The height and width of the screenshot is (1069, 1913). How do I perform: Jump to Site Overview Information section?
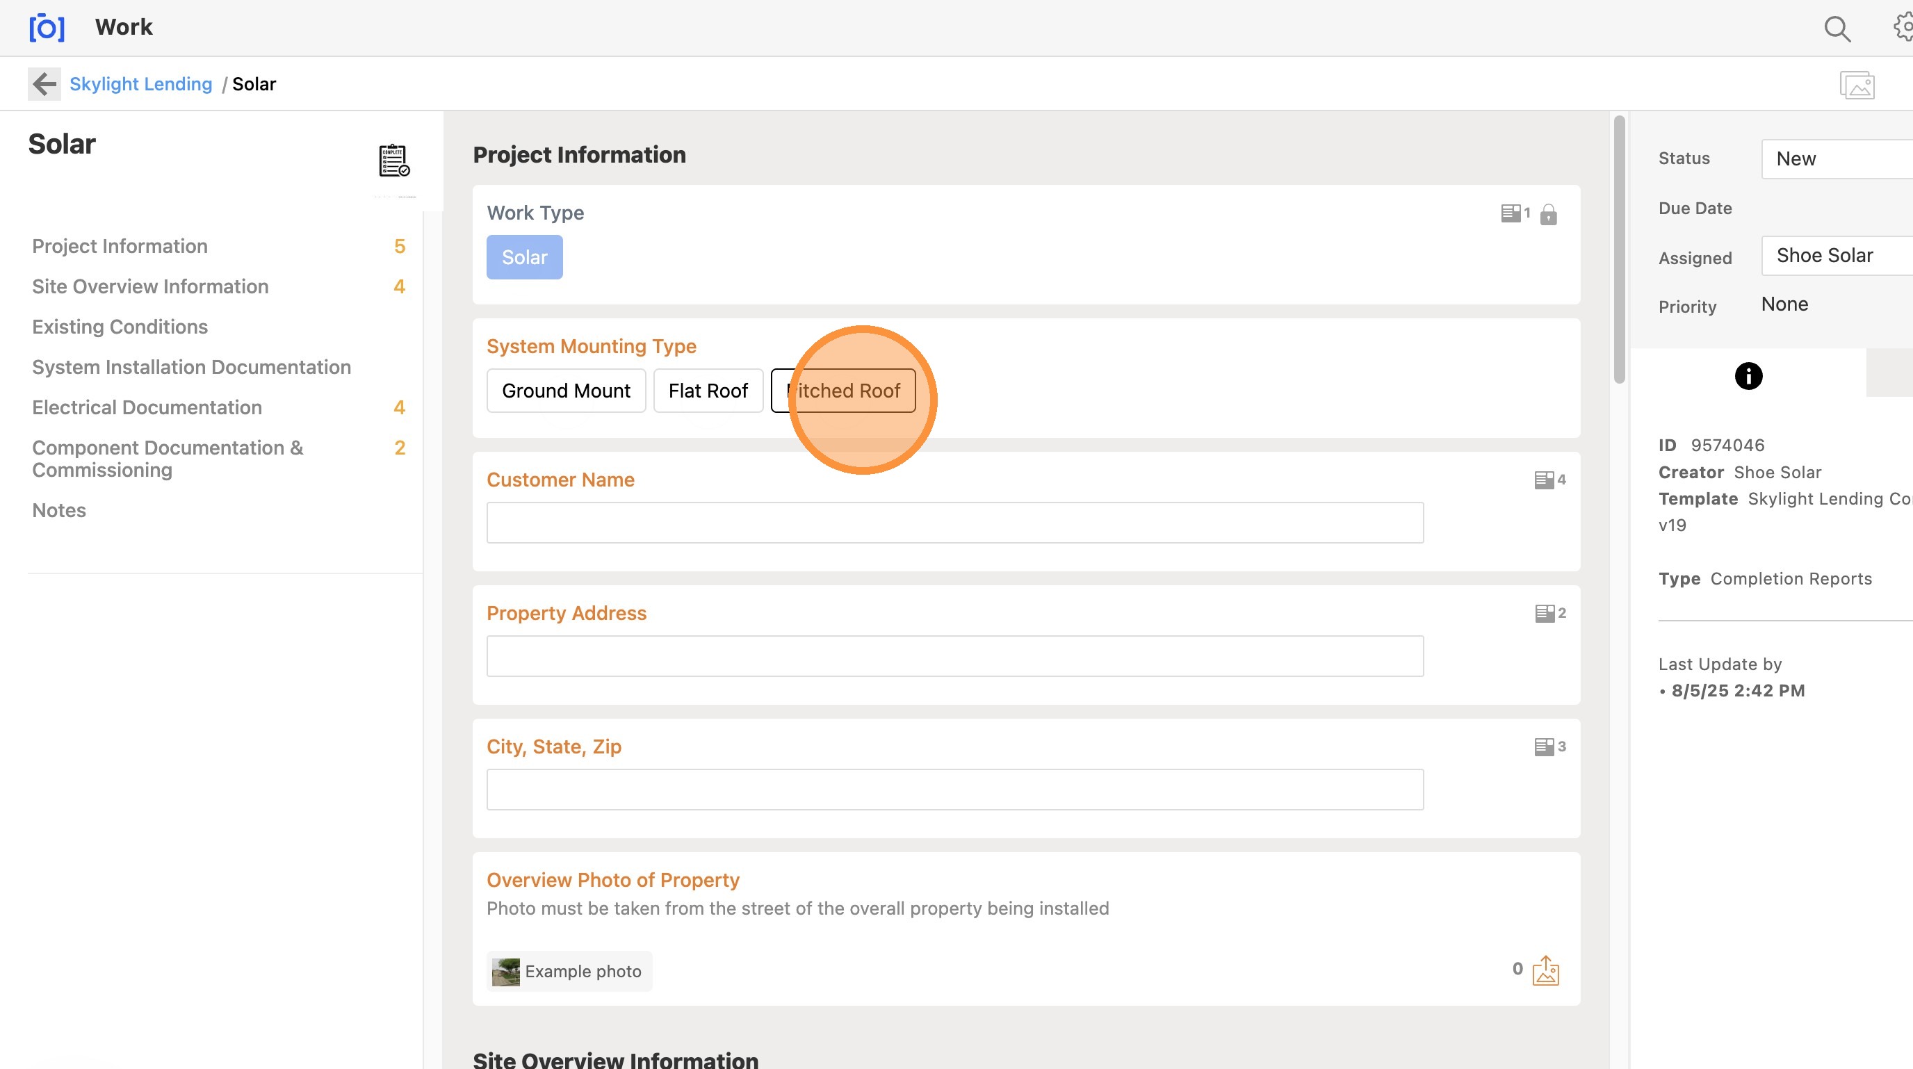pos(150,286)
